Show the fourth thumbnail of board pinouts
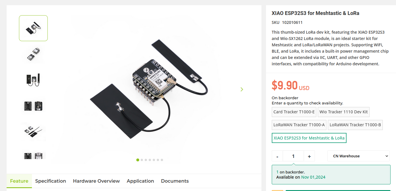396x191 pixels. point(33,106)
